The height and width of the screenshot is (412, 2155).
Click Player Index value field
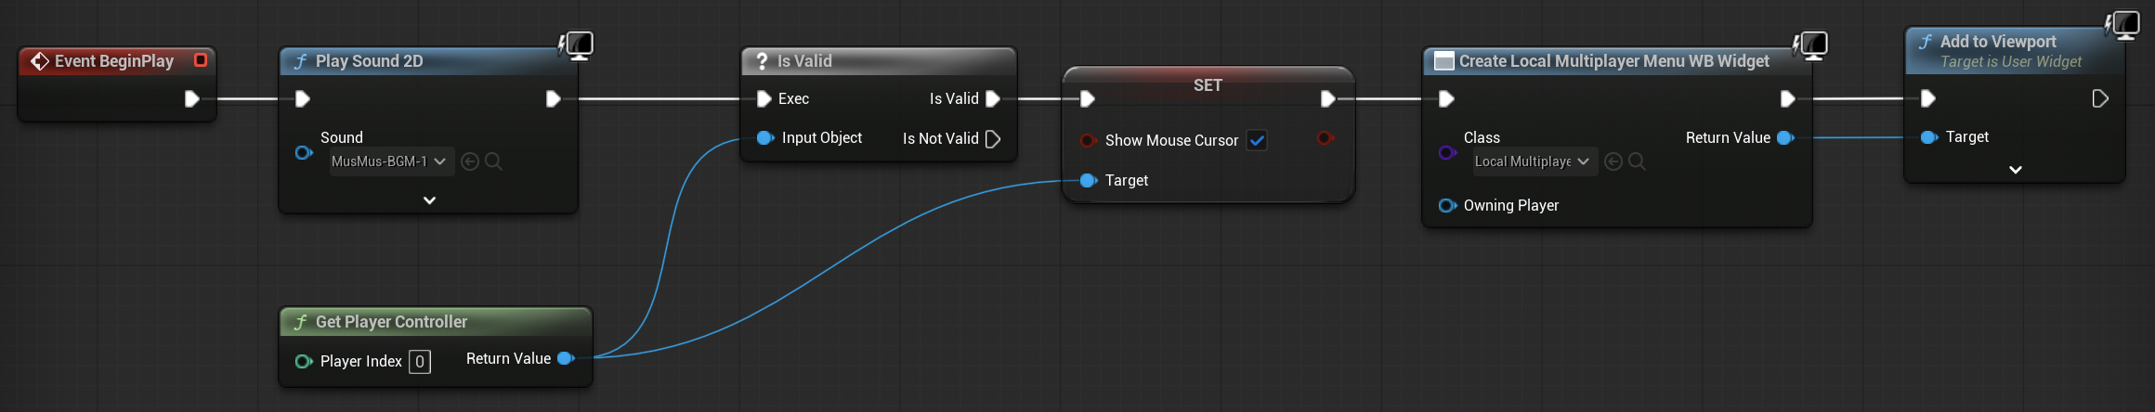(420, 361)
